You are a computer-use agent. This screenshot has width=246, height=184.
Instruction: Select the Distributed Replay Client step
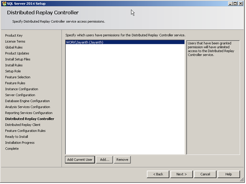tap(23, 125)
